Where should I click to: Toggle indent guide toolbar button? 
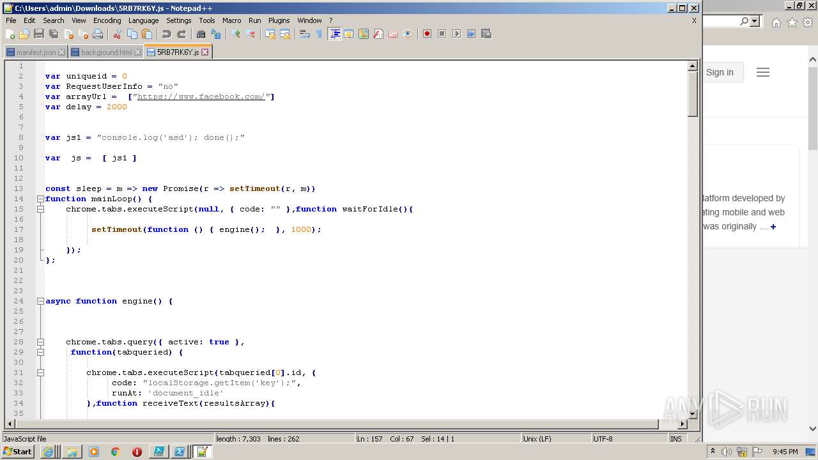point(334,34)
